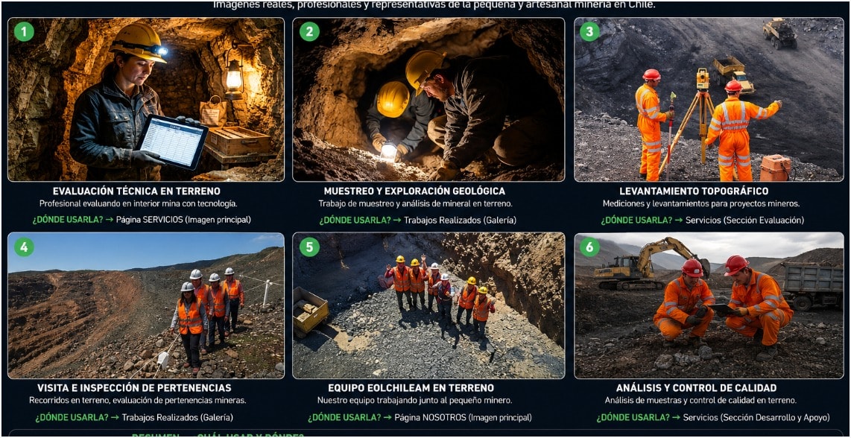Open the miner holding tablet photo
The height and width of the screenshot is (438, 851).
coord(146,99)
